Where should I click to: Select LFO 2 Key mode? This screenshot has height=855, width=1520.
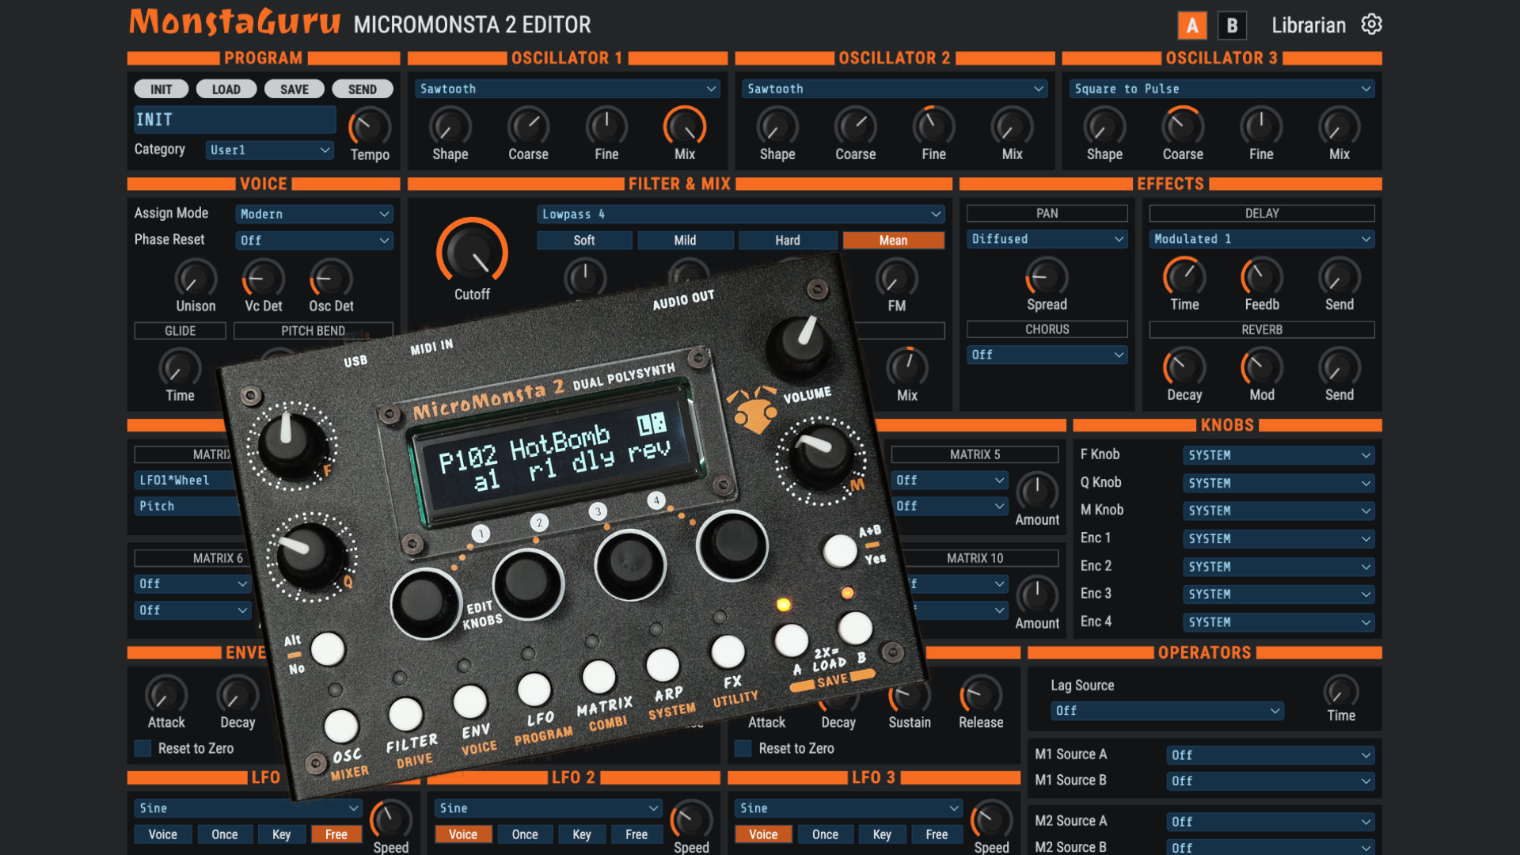[x=582, y=834]
